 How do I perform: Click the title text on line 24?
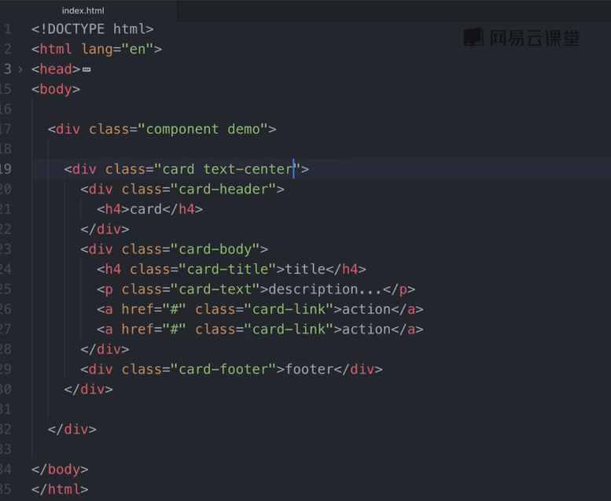(x=305, y=270)
